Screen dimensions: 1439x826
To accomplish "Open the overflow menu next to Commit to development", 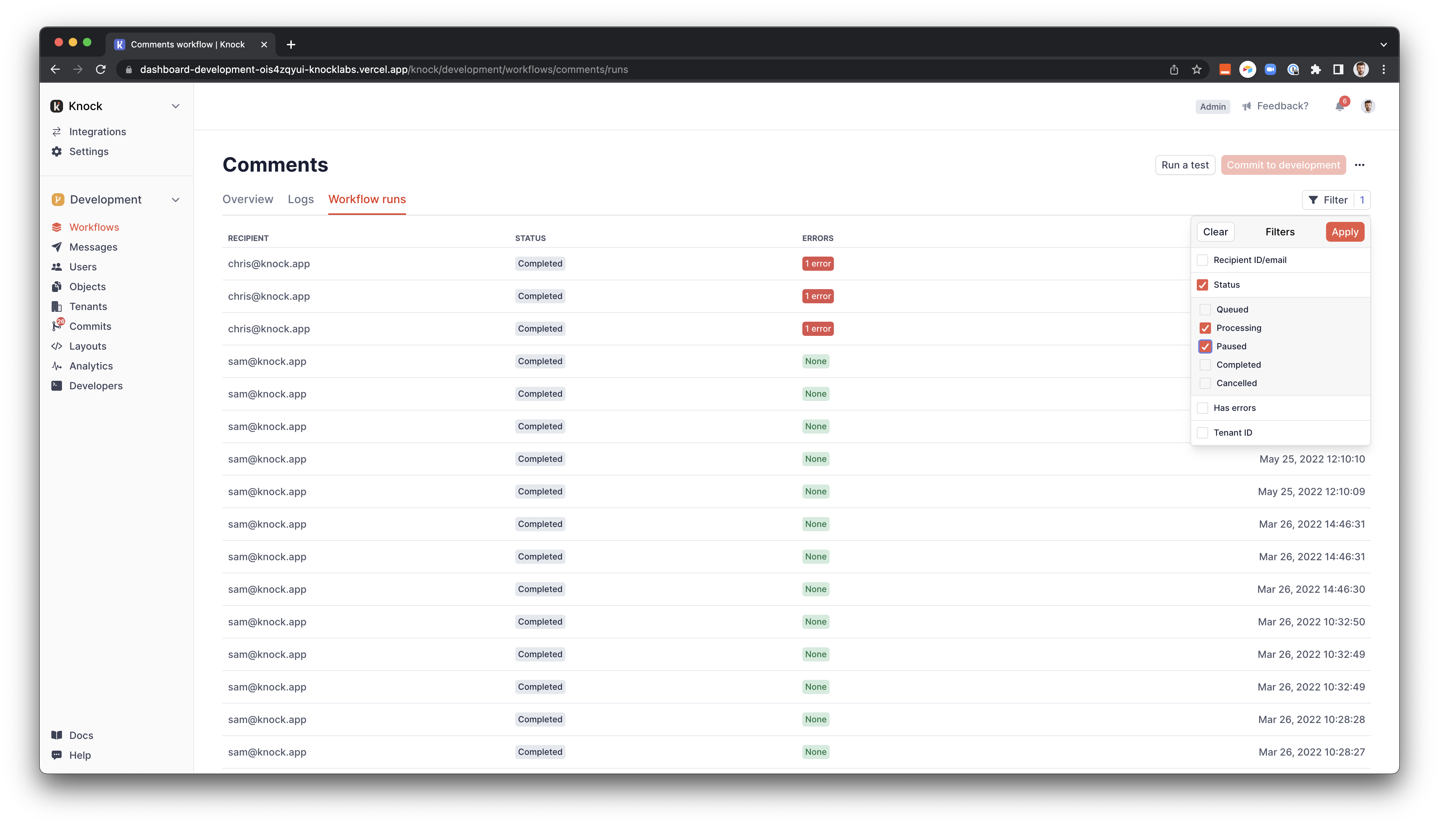I will pyautogui.click(x=1360, y=165).
